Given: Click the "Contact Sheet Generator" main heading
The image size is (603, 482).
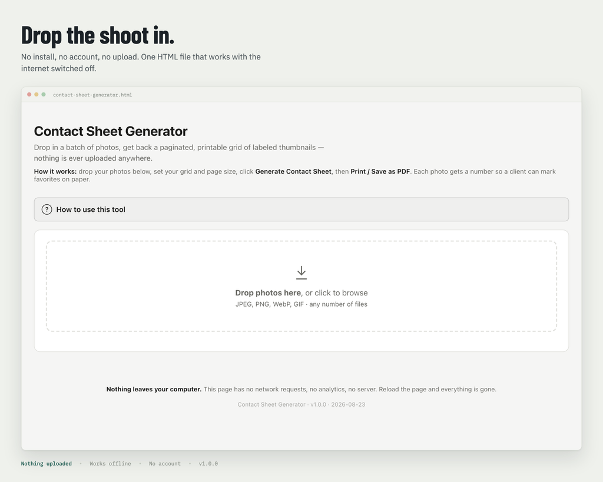Looking at the screenshot, I should [x=111, y=131].
